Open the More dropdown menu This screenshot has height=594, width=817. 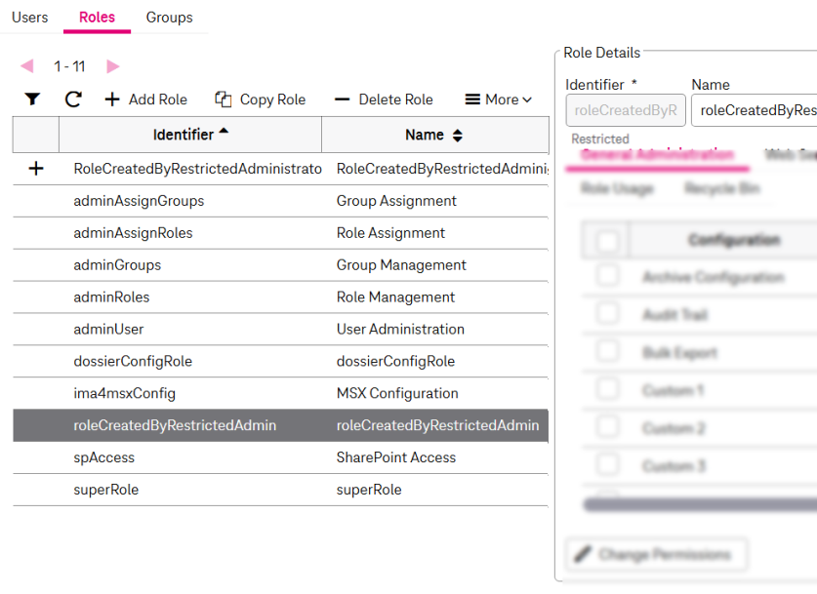499,99
